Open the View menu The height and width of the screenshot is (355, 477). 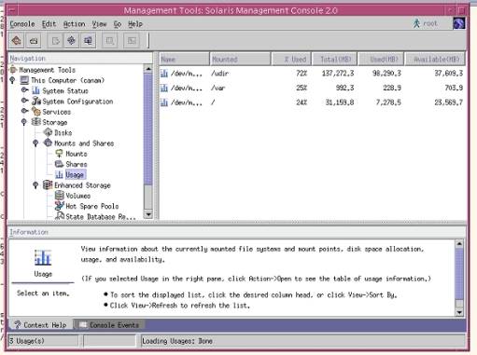tap(99, 24)
